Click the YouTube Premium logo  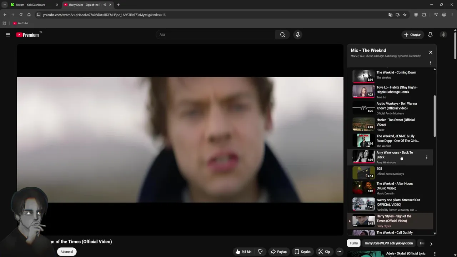click(27, 35)
